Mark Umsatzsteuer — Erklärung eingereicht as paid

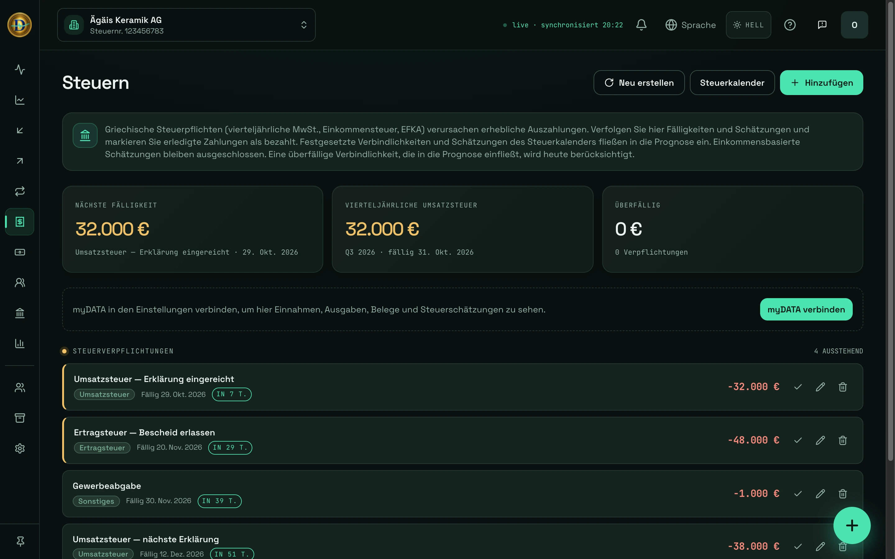tap(798, 387)
